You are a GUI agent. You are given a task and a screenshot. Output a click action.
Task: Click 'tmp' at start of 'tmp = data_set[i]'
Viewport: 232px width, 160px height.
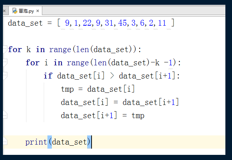tap(67, 89)
